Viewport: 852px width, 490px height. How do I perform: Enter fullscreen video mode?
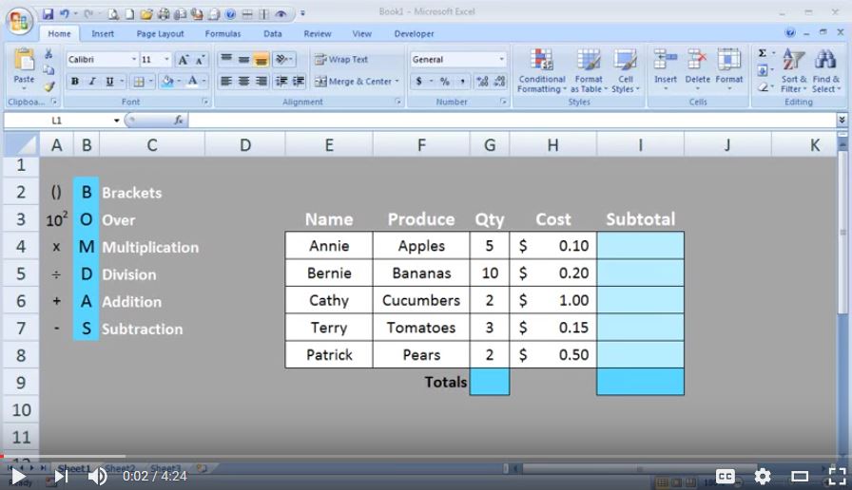pyautogui.click(x=837, y=476)
